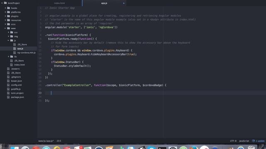
Task: Click the ionic.project file icon
Action: pos(8,93)
